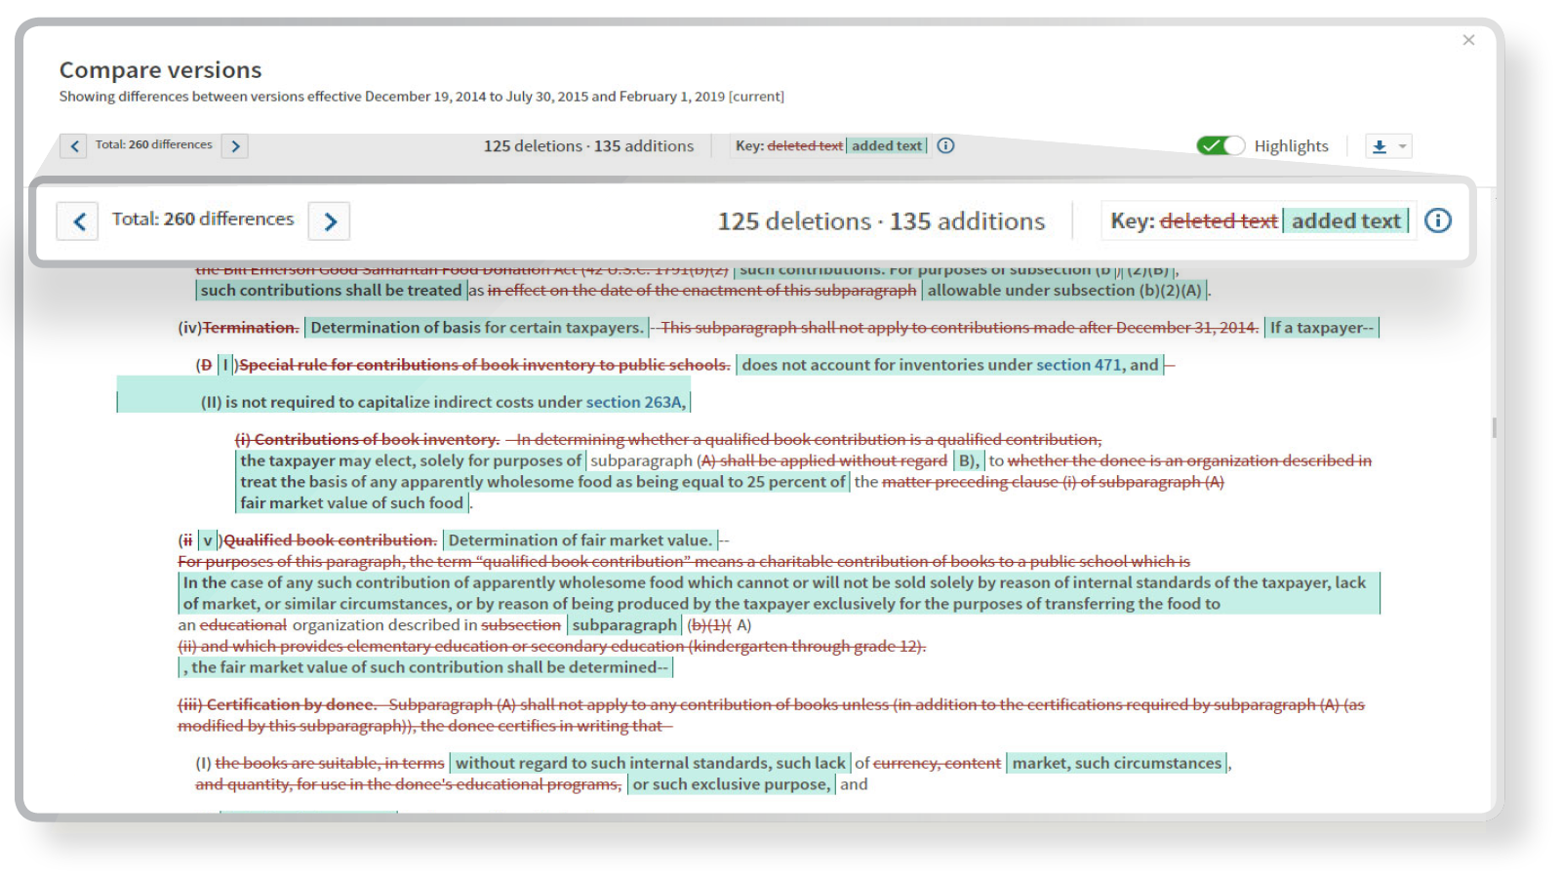
Task: Go to previous difference in small top toolbar
Action: coord(74,146)
